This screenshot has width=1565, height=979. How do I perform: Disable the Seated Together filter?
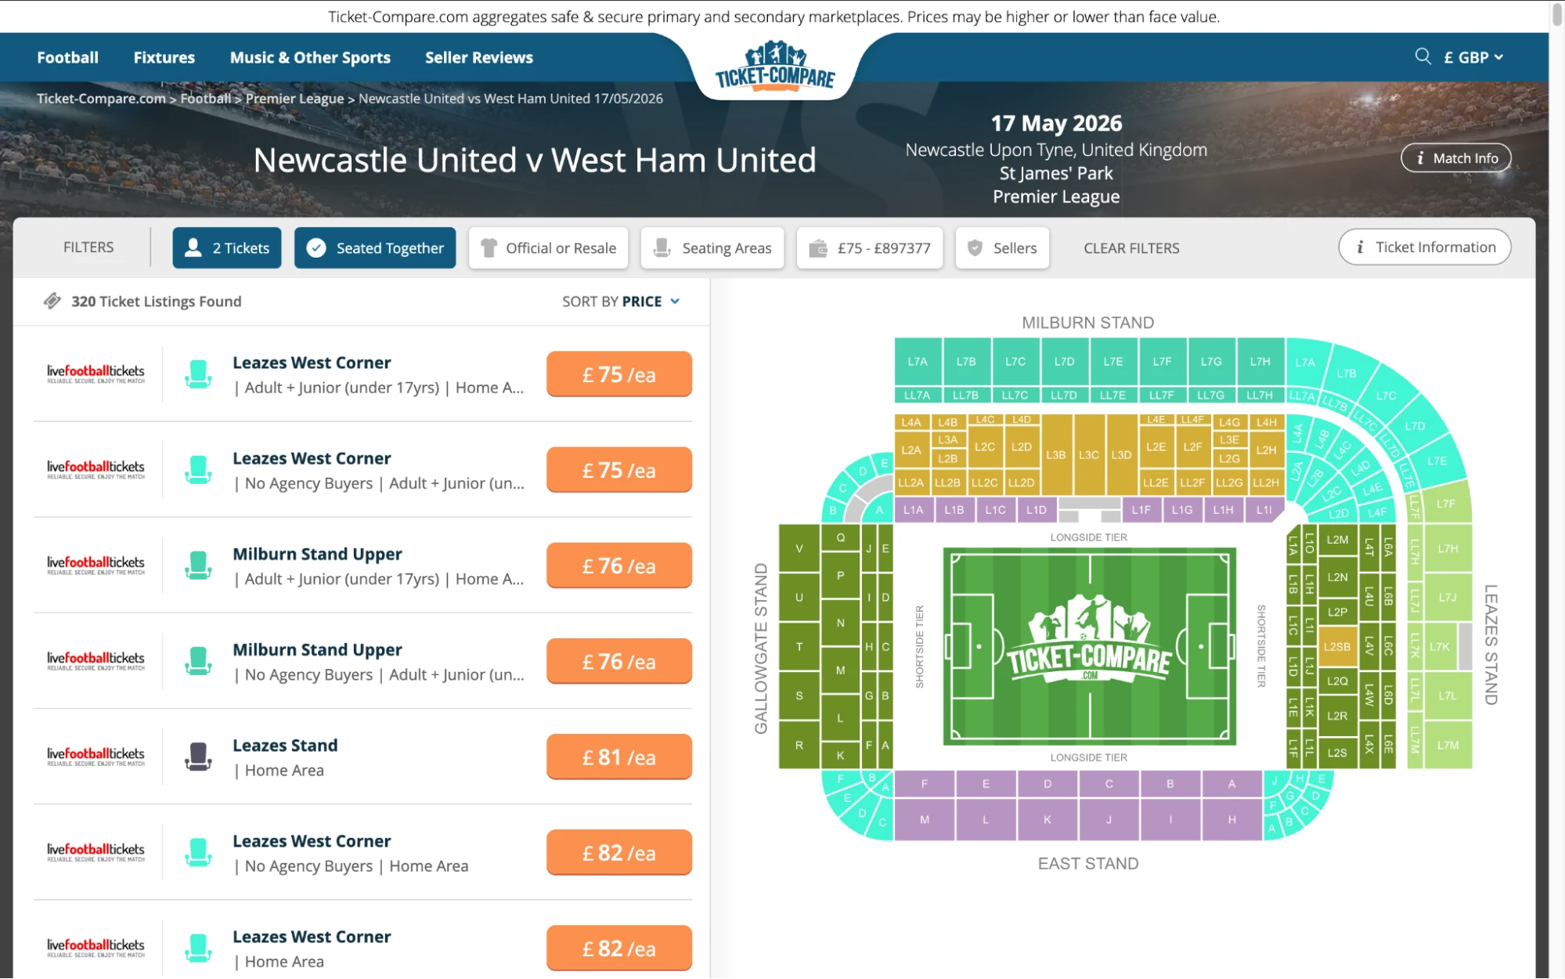click(374, 247)
